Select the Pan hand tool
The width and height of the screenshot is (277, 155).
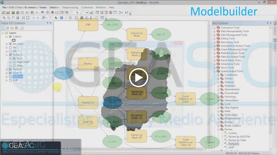(13, 18)
